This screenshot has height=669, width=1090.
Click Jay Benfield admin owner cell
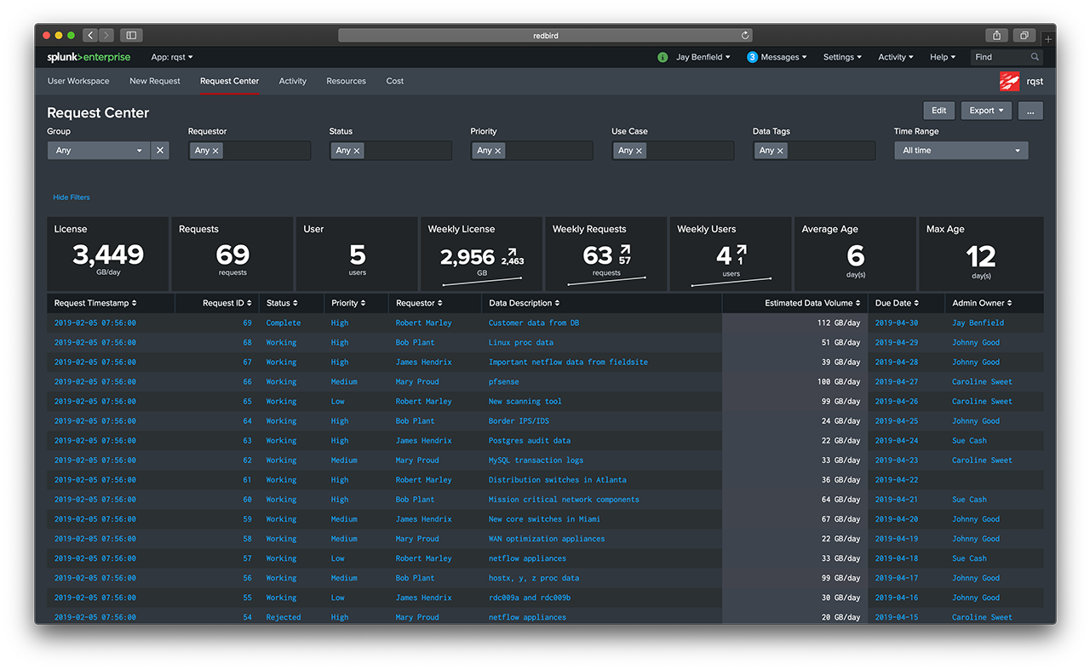[978, 323]
